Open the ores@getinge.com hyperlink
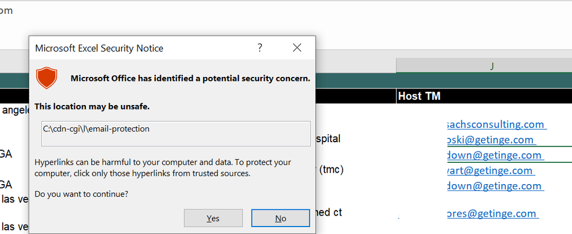The height and width of the screenshot is (234, 572). (491, 213)
